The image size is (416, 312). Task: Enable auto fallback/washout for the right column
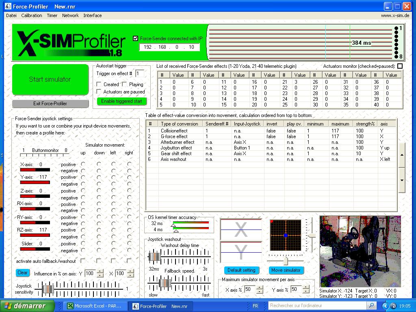(x=129, y=261)
